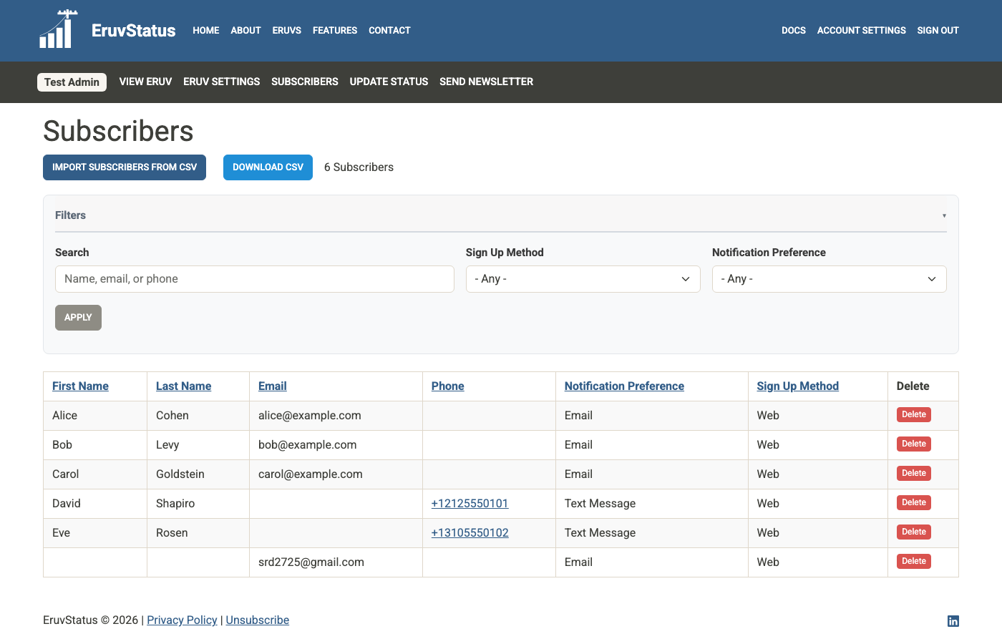This screenshot has width=1002, height=644.
Task: Open Account Settings in top navigation
Action: click(861, 31)
